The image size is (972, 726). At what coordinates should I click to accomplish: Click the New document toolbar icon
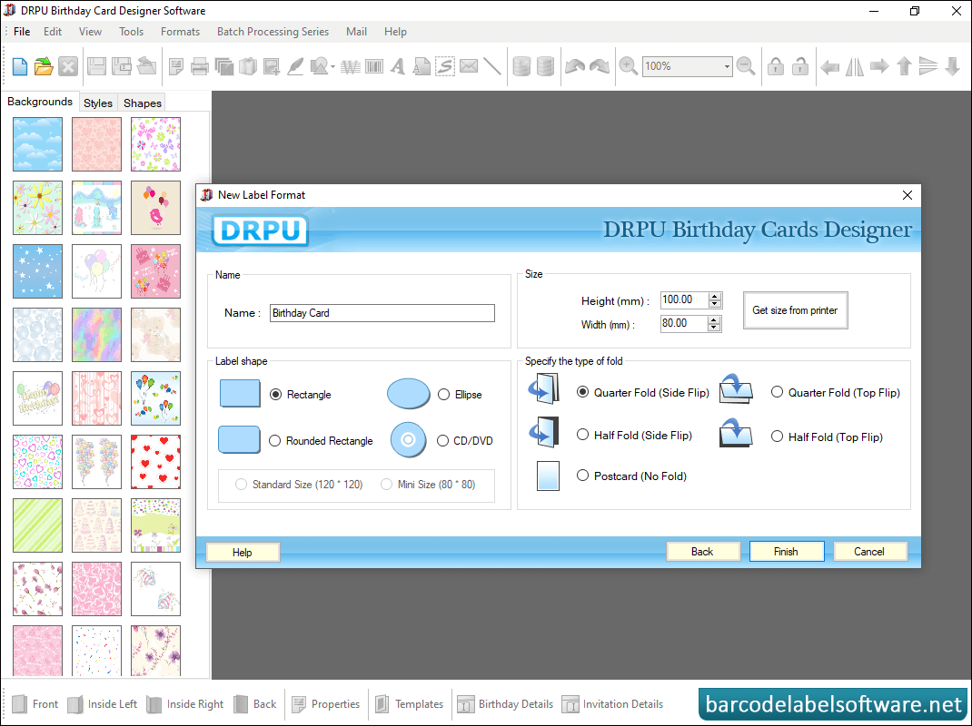pos(20,66)
